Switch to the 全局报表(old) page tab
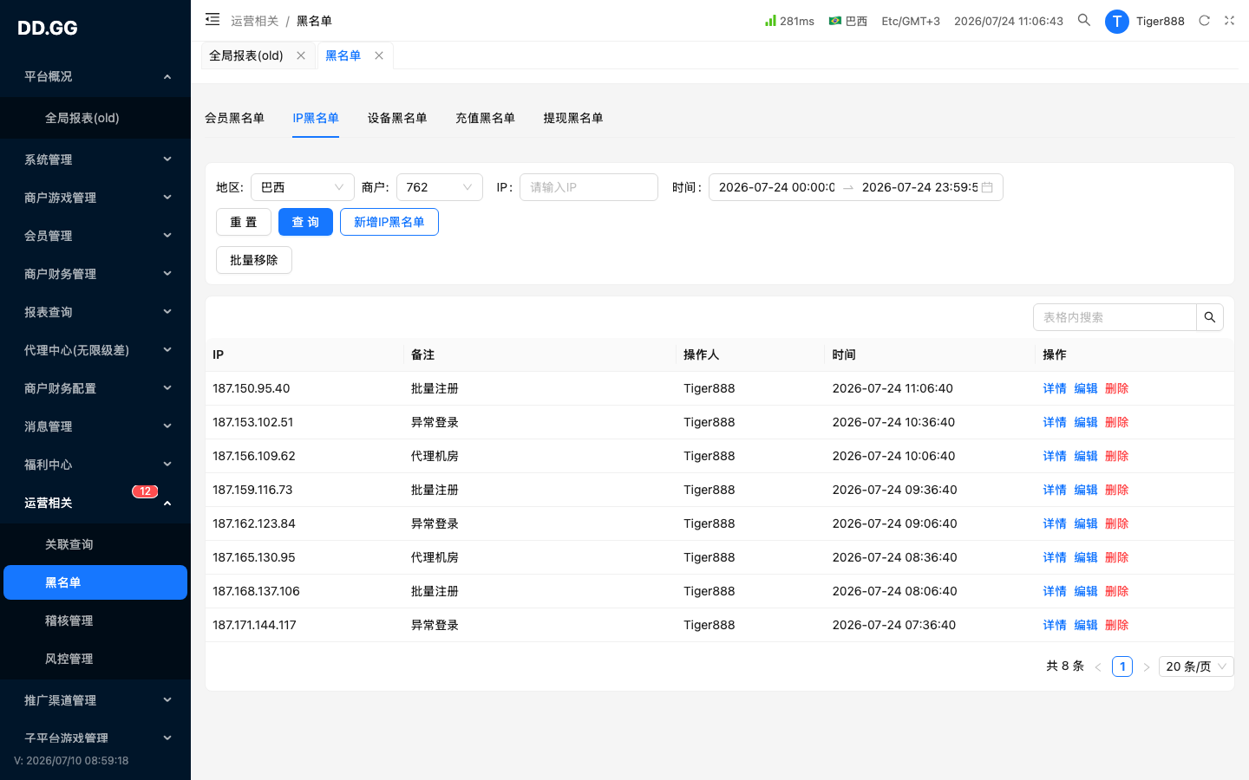 pos(246,55)
